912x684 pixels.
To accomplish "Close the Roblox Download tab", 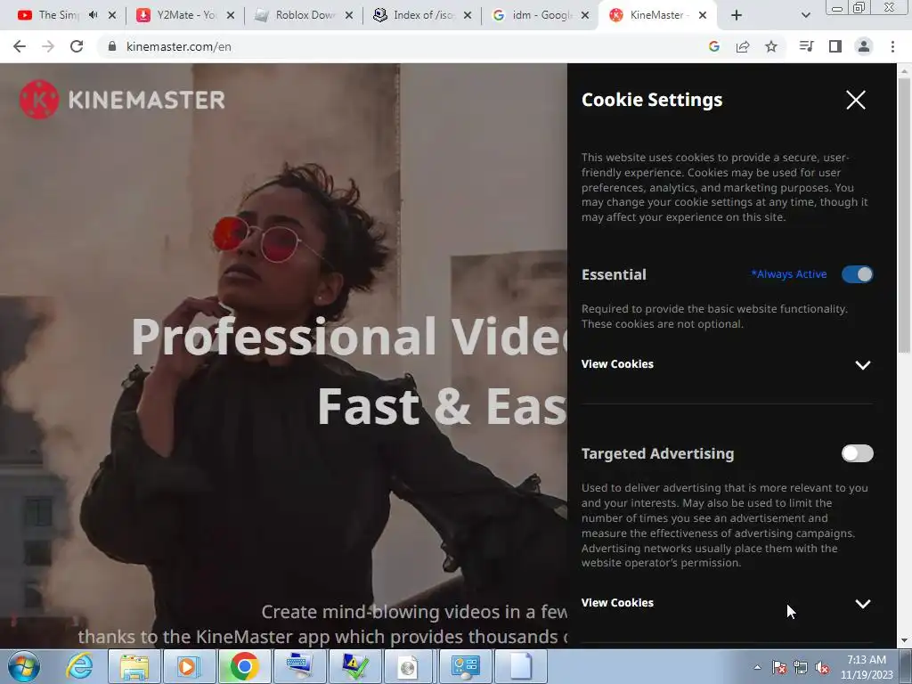I will tap(349, 15).
